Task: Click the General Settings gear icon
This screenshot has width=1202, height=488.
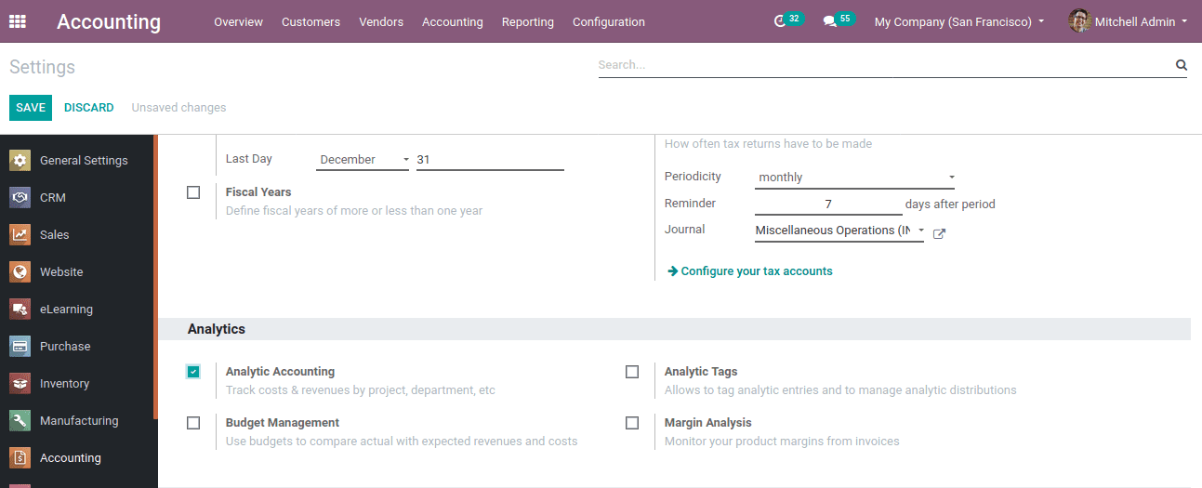Action: pos(20,160)
